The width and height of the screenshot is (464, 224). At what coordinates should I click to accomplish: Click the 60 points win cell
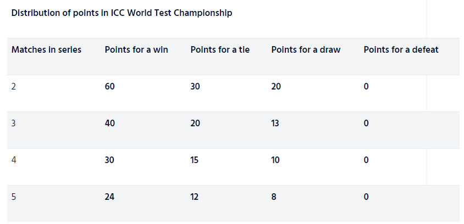click(x=110, y=87)
